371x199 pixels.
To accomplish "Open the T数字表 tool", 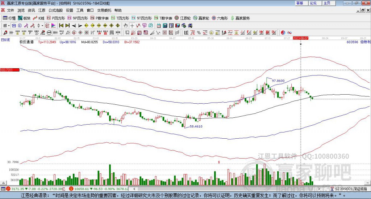I will click(163, 18).
